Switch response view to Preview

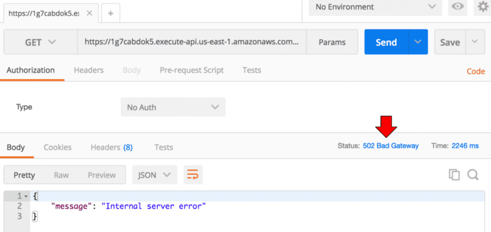coord(101,175)
